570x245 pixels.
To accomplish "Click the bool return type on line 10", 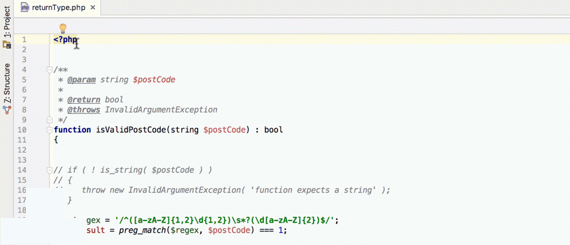I will (x=273, y=130).
